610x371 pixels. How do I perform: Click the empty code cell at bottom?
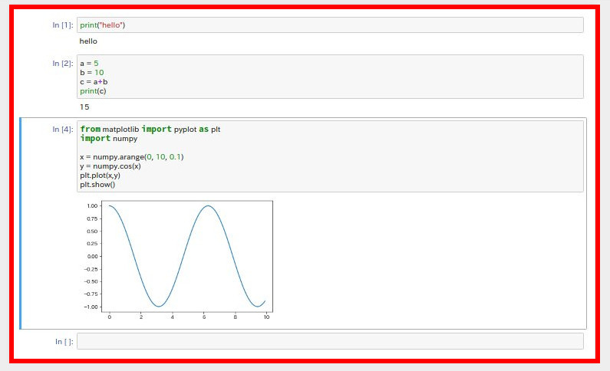tap(330, 341)
